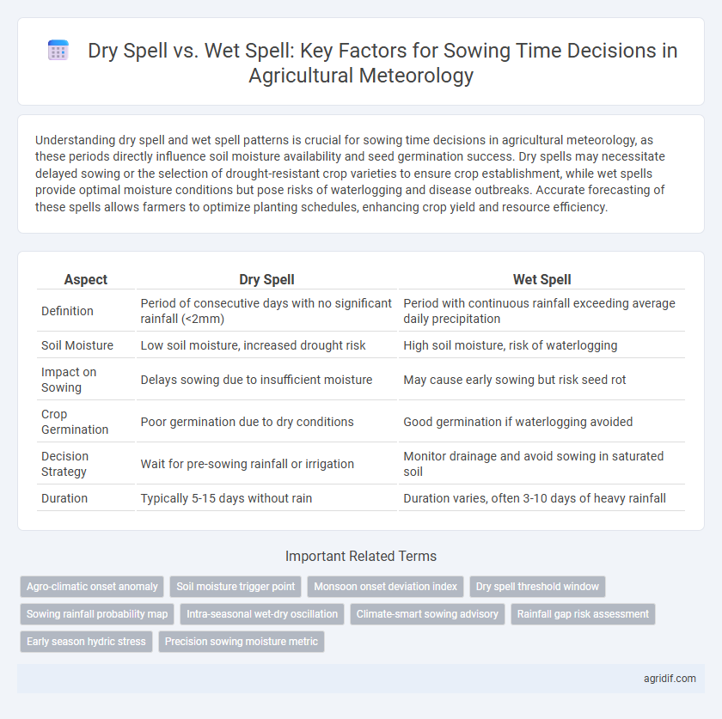Open the Agro-climatic onset anomaly tag

point(92,587)
